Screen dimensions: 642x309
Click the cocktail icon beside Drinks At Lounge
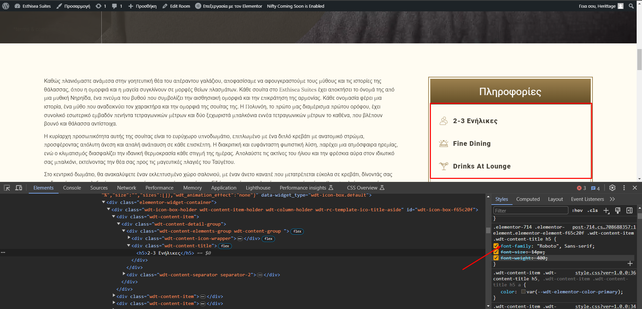tap(444, 166)
